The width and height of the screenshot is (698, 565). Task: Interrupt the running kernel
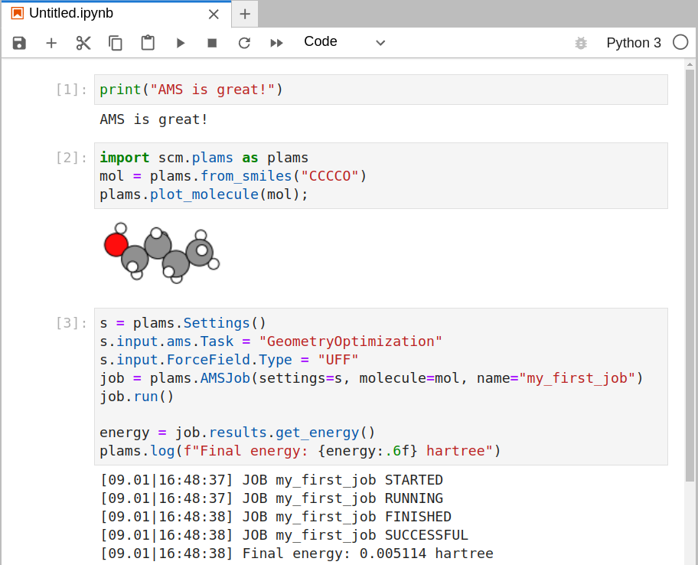pyautogui.click(x=211, y=43)
